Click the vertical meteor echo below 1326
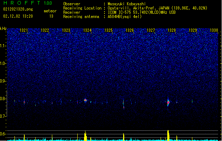222x141 pixels. click(x=124, y=104)
